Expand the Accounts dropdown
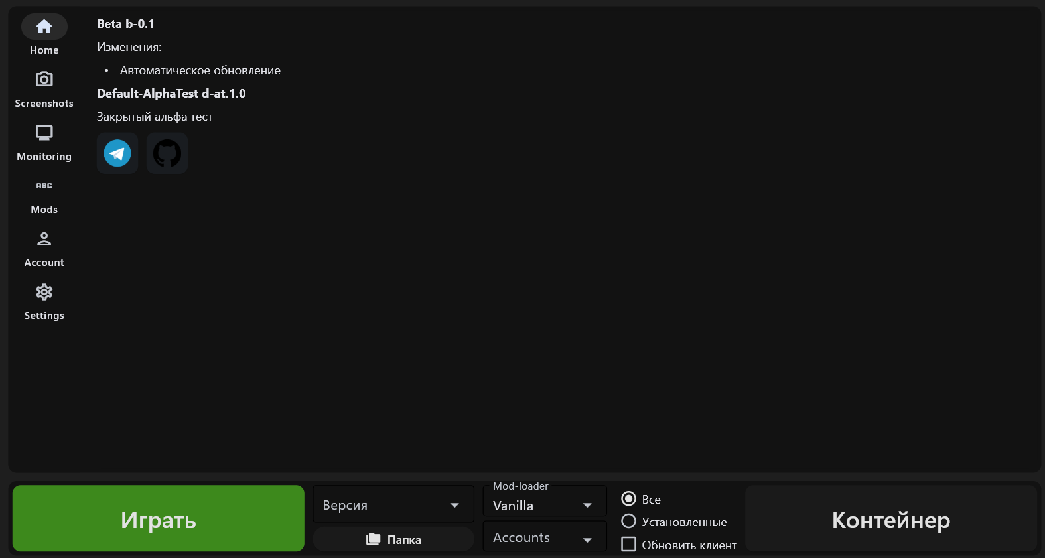Screen dimensions: 1045x558 (544, 538)
